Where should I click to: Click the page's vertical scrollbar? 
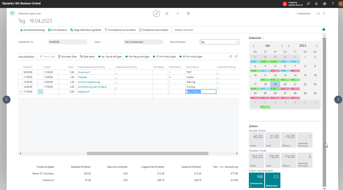(x=324, y=112)
